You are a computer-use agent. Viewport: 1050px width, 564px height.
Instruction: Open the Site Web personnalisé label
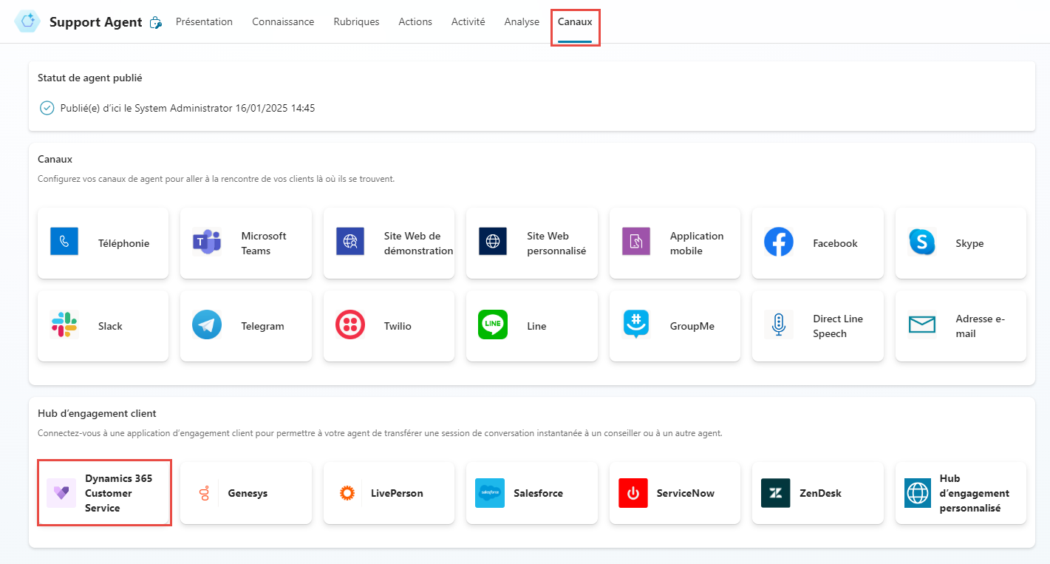556,243
